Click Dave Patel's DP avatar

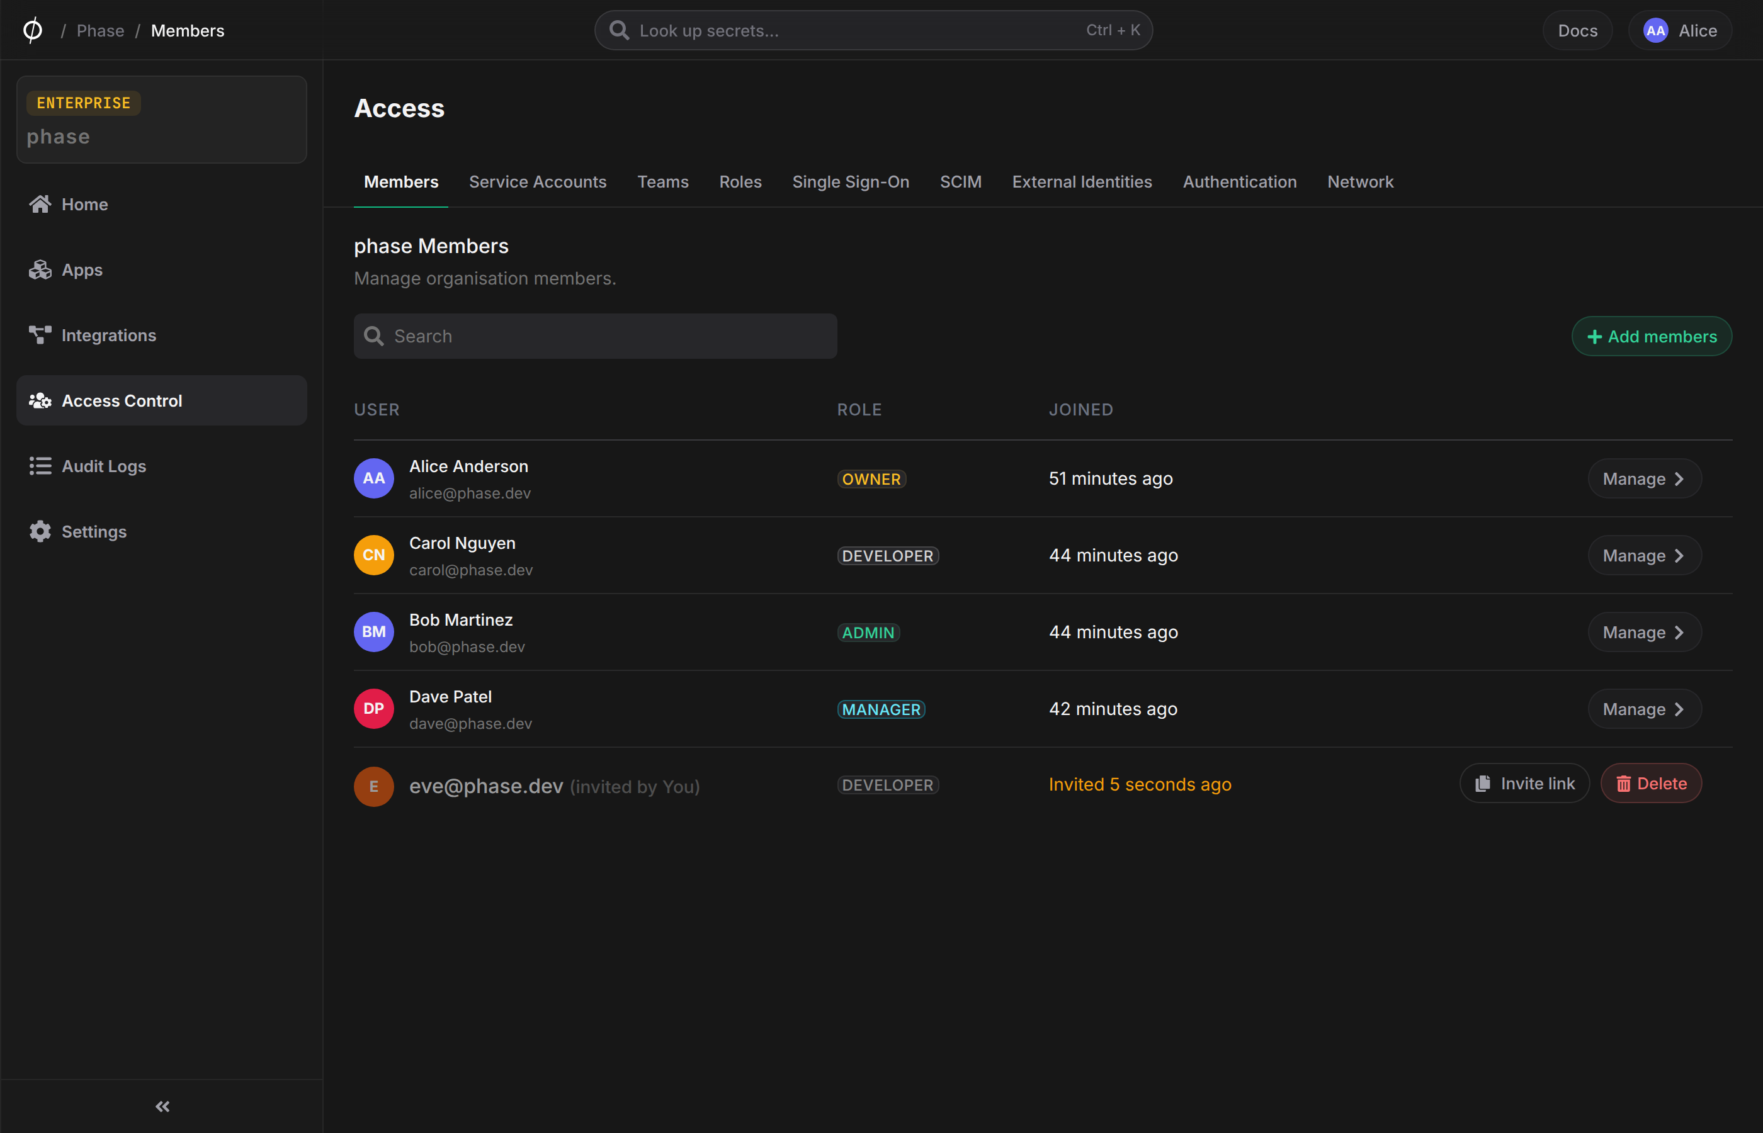tap(374, 709)
